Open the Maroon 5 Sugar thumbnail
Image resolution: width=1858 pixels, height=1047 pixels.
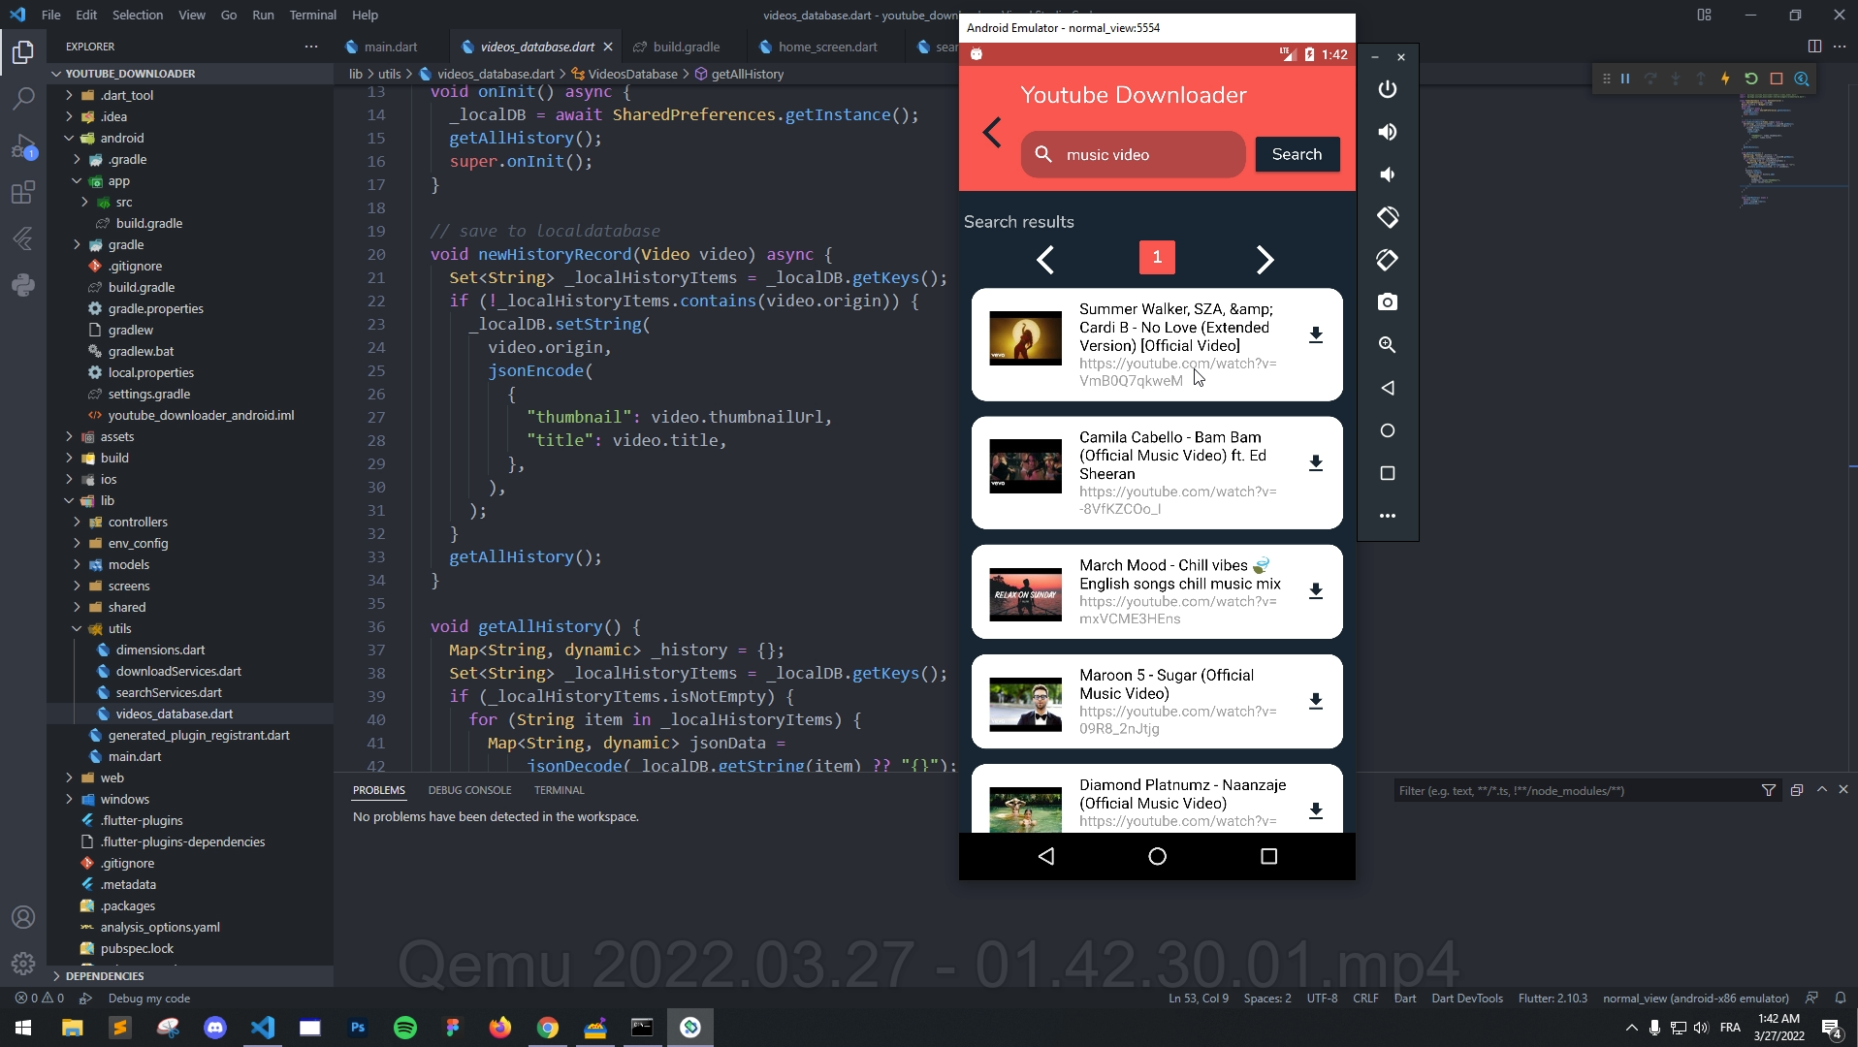(x=1025, y=703)
